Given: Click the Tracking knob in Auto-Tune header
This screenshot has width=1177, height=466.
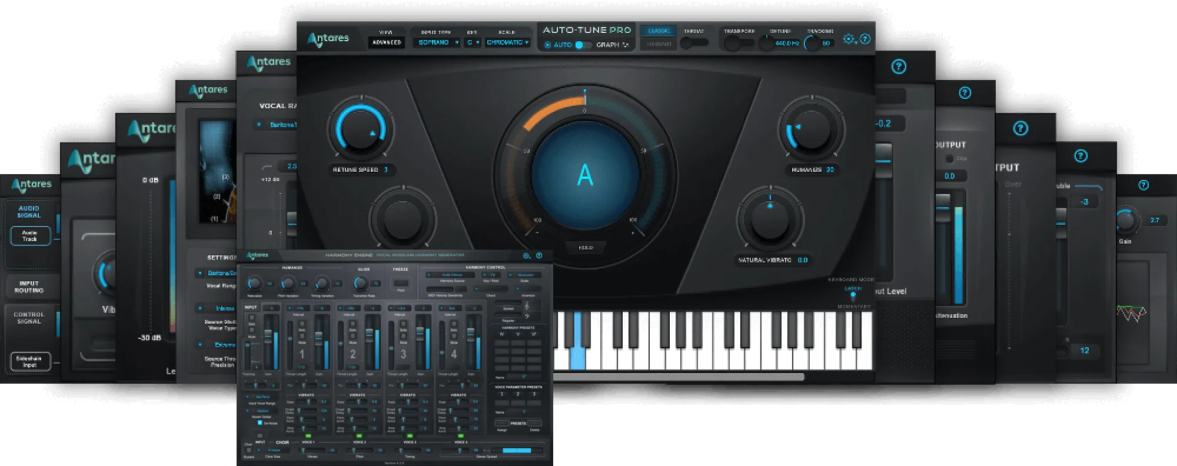Looking at the screenshot, I should pos(812,43).
